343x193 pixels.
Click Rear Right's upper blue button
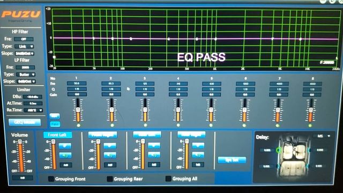(198, 145)
